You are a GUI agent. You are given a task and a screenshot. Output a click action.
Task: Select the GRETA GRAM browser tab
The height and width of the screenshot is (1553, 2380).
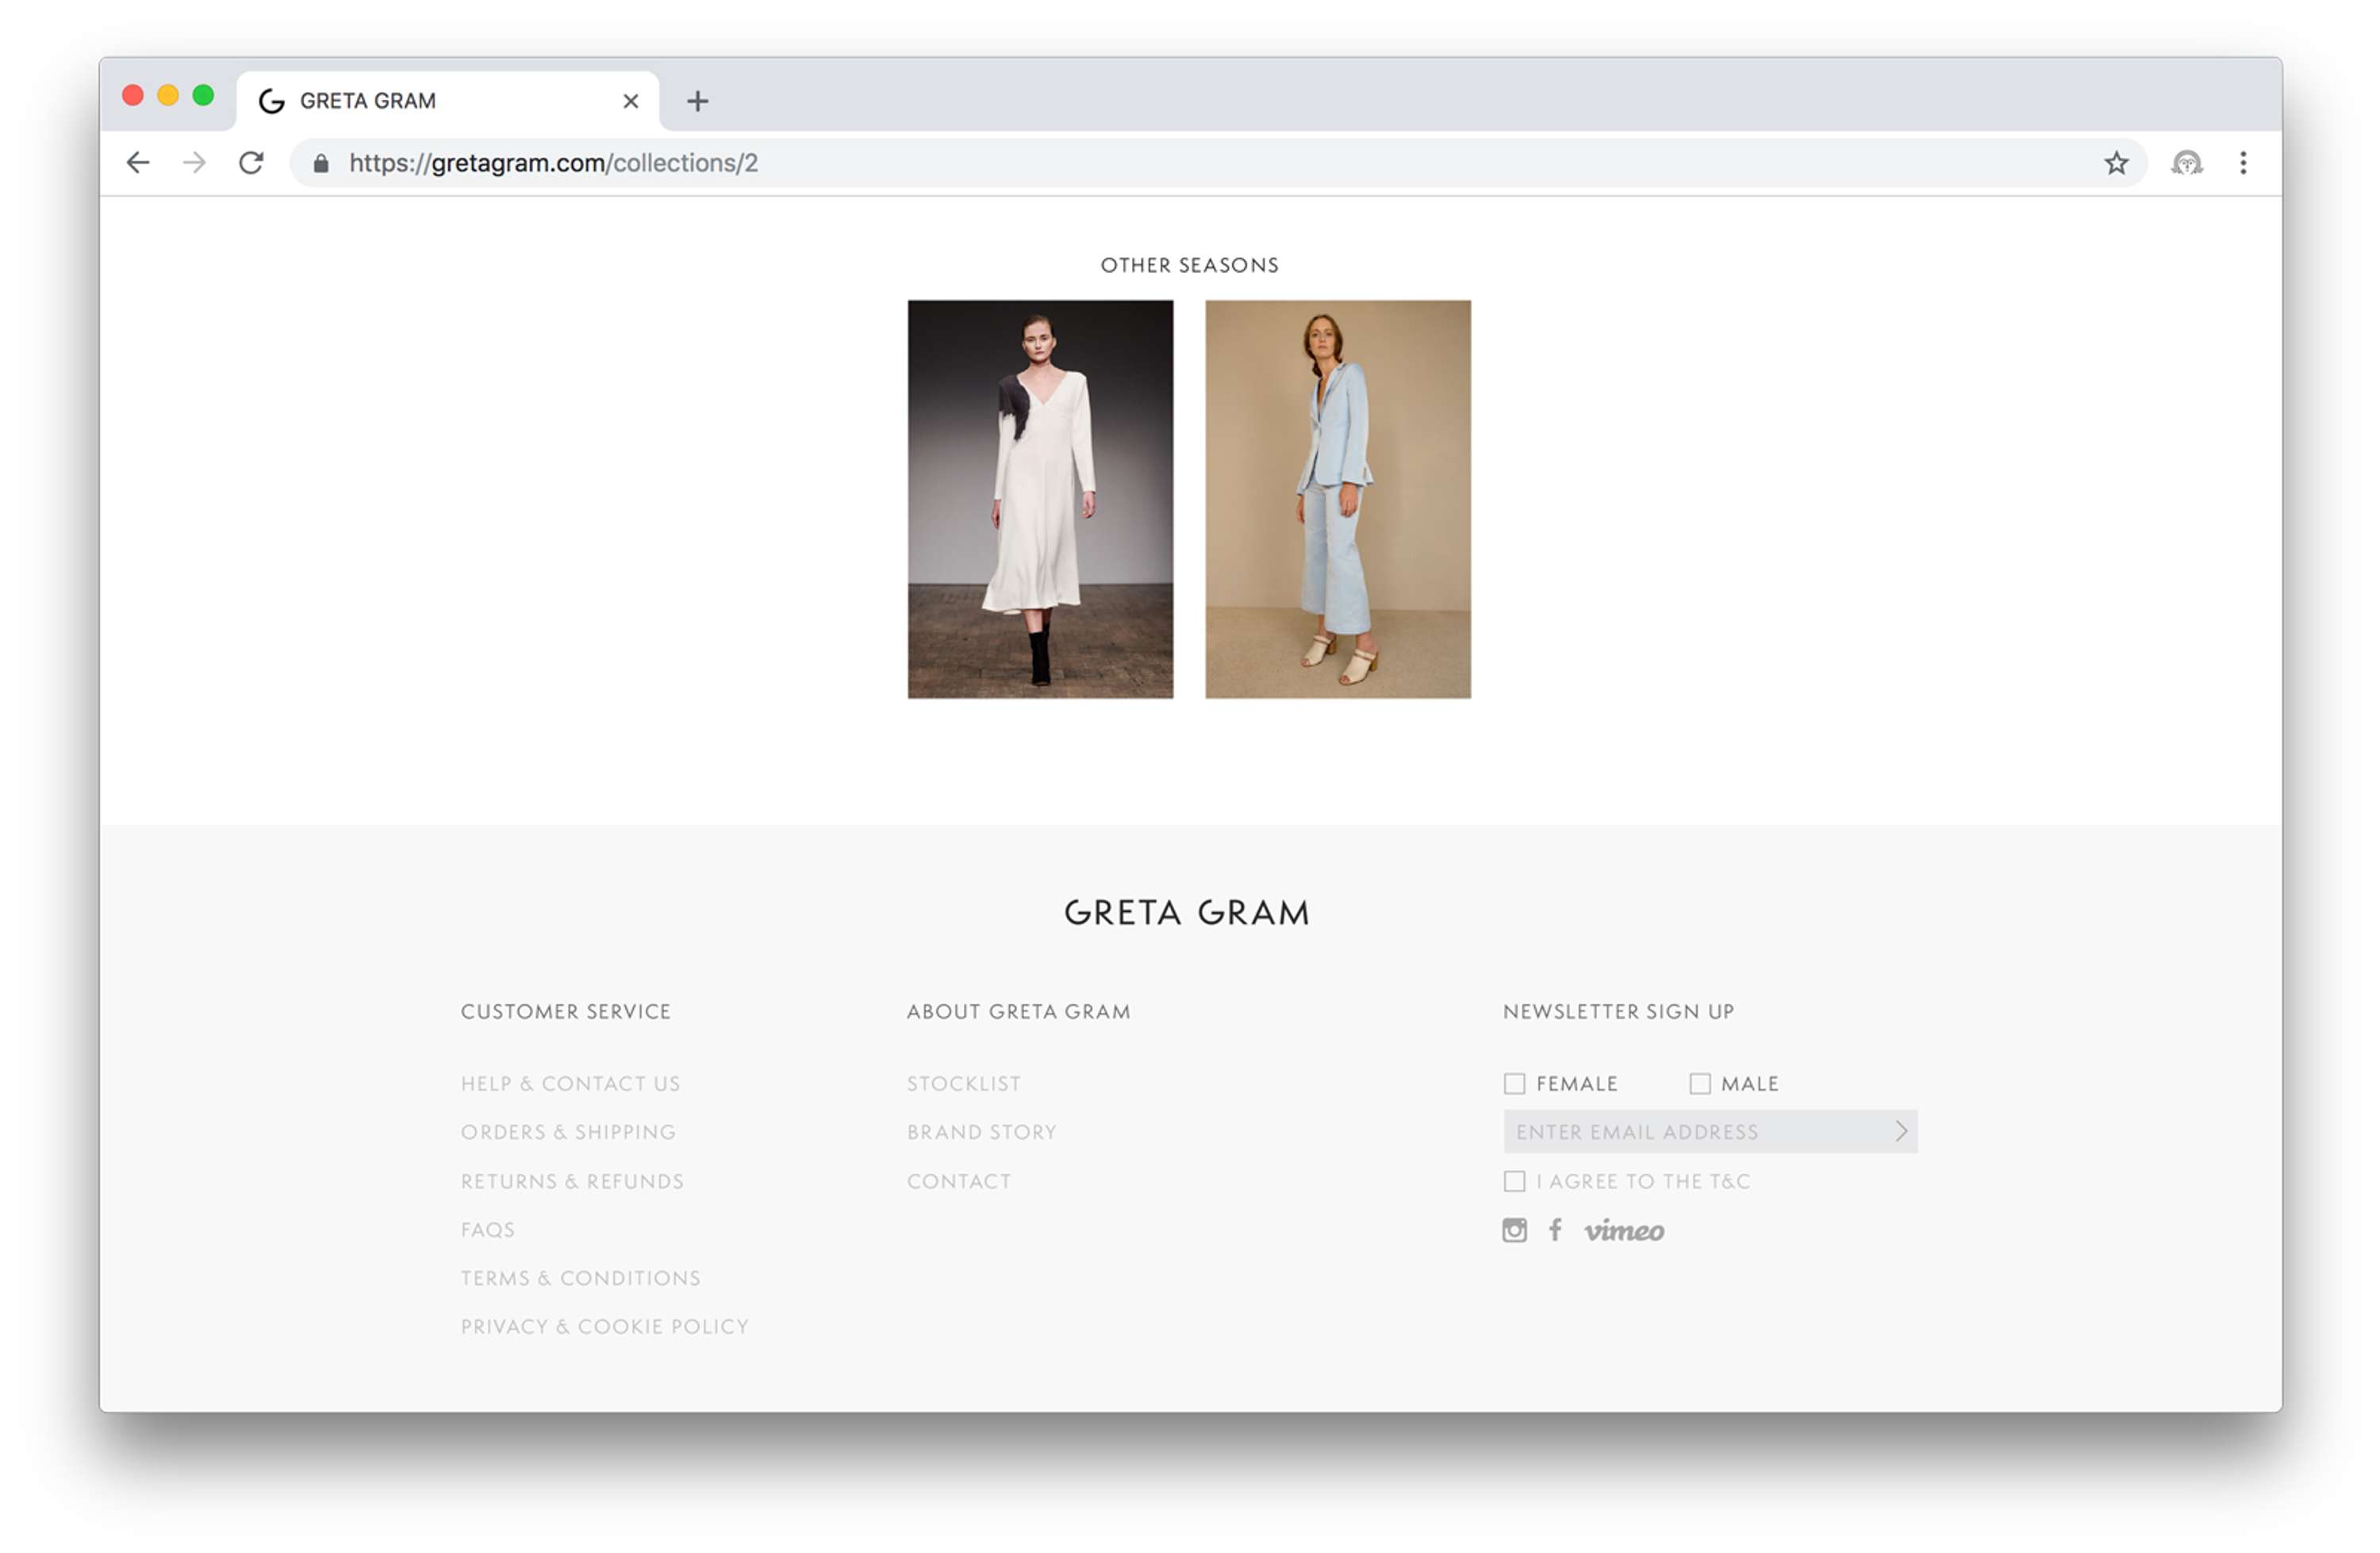coord(447,101)
